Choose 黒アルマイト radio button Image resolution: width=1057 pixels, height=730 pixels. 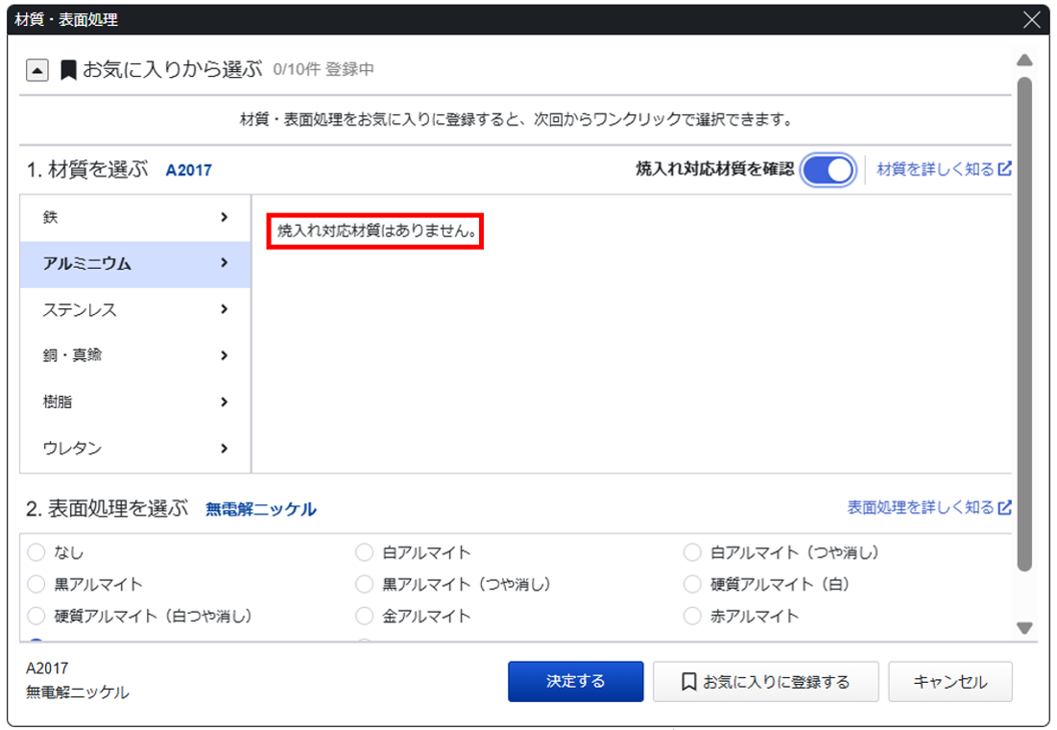pos(36,584)
